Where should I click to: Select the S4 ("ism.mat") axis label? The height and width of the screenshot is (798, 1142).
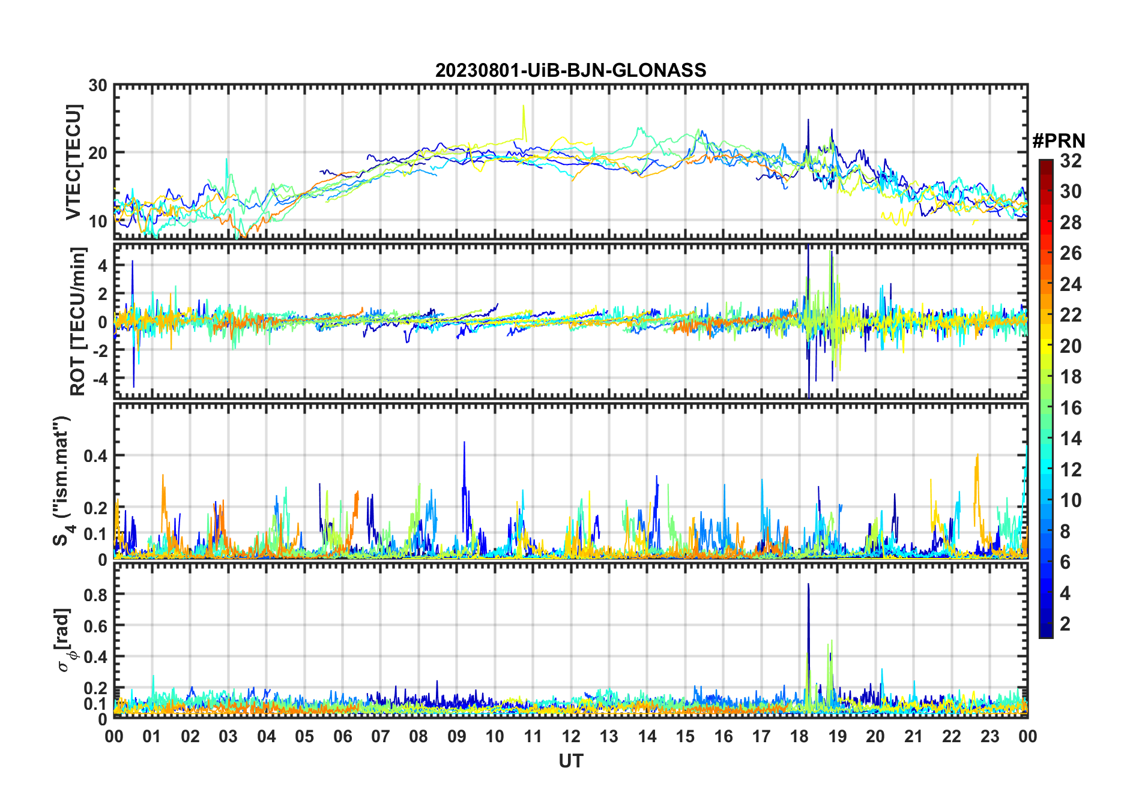[62, 481]
